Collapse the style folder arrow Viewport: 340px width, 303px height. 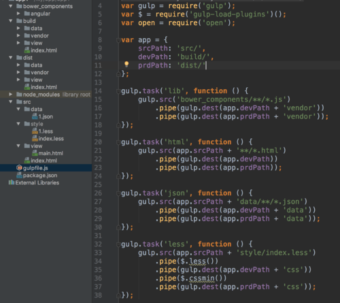pyautogui.click(x=18, y=124)
